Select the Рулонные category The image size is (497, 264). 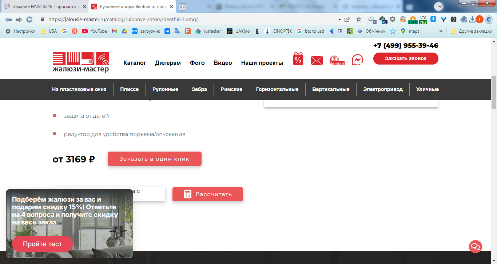point(165,89)
